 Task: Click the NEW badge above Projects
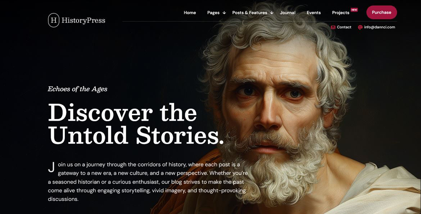354,10
